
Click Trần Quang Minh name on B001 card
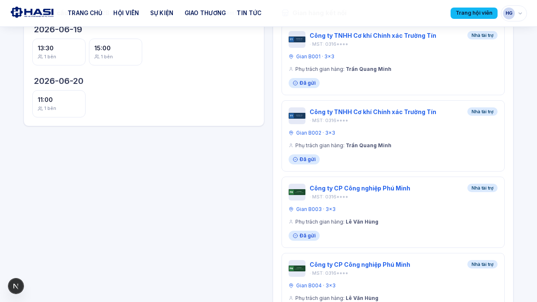368,69
